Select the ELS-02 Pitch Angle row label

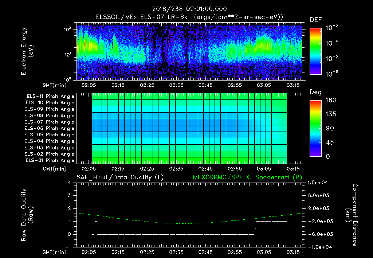pyautogui.click(x=50, y=154)
